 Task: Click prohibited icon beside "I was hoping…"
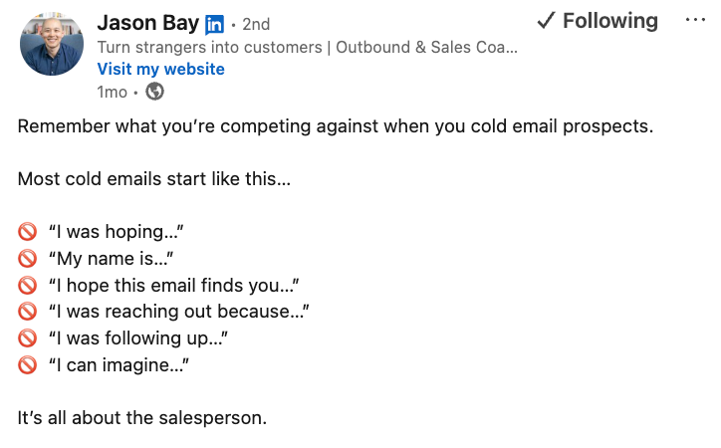28,232
